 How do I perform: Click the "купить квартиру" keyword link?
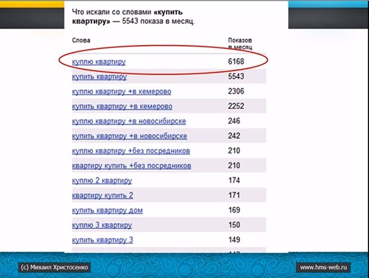point(99,77)
